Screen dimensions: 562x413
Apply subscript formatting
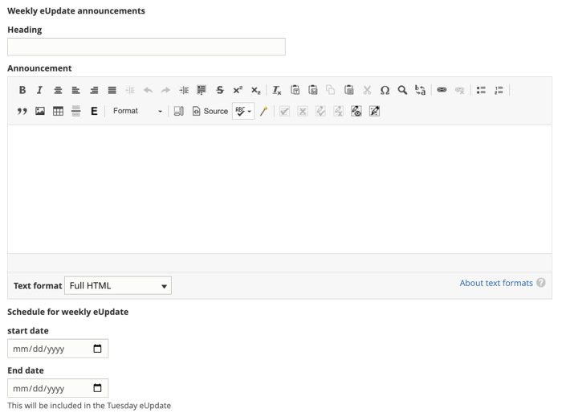point(255,90)
